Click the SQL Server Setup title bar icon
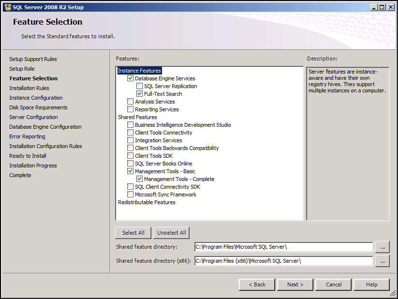Viewport: 398px width, 299px height. (8, 7)
